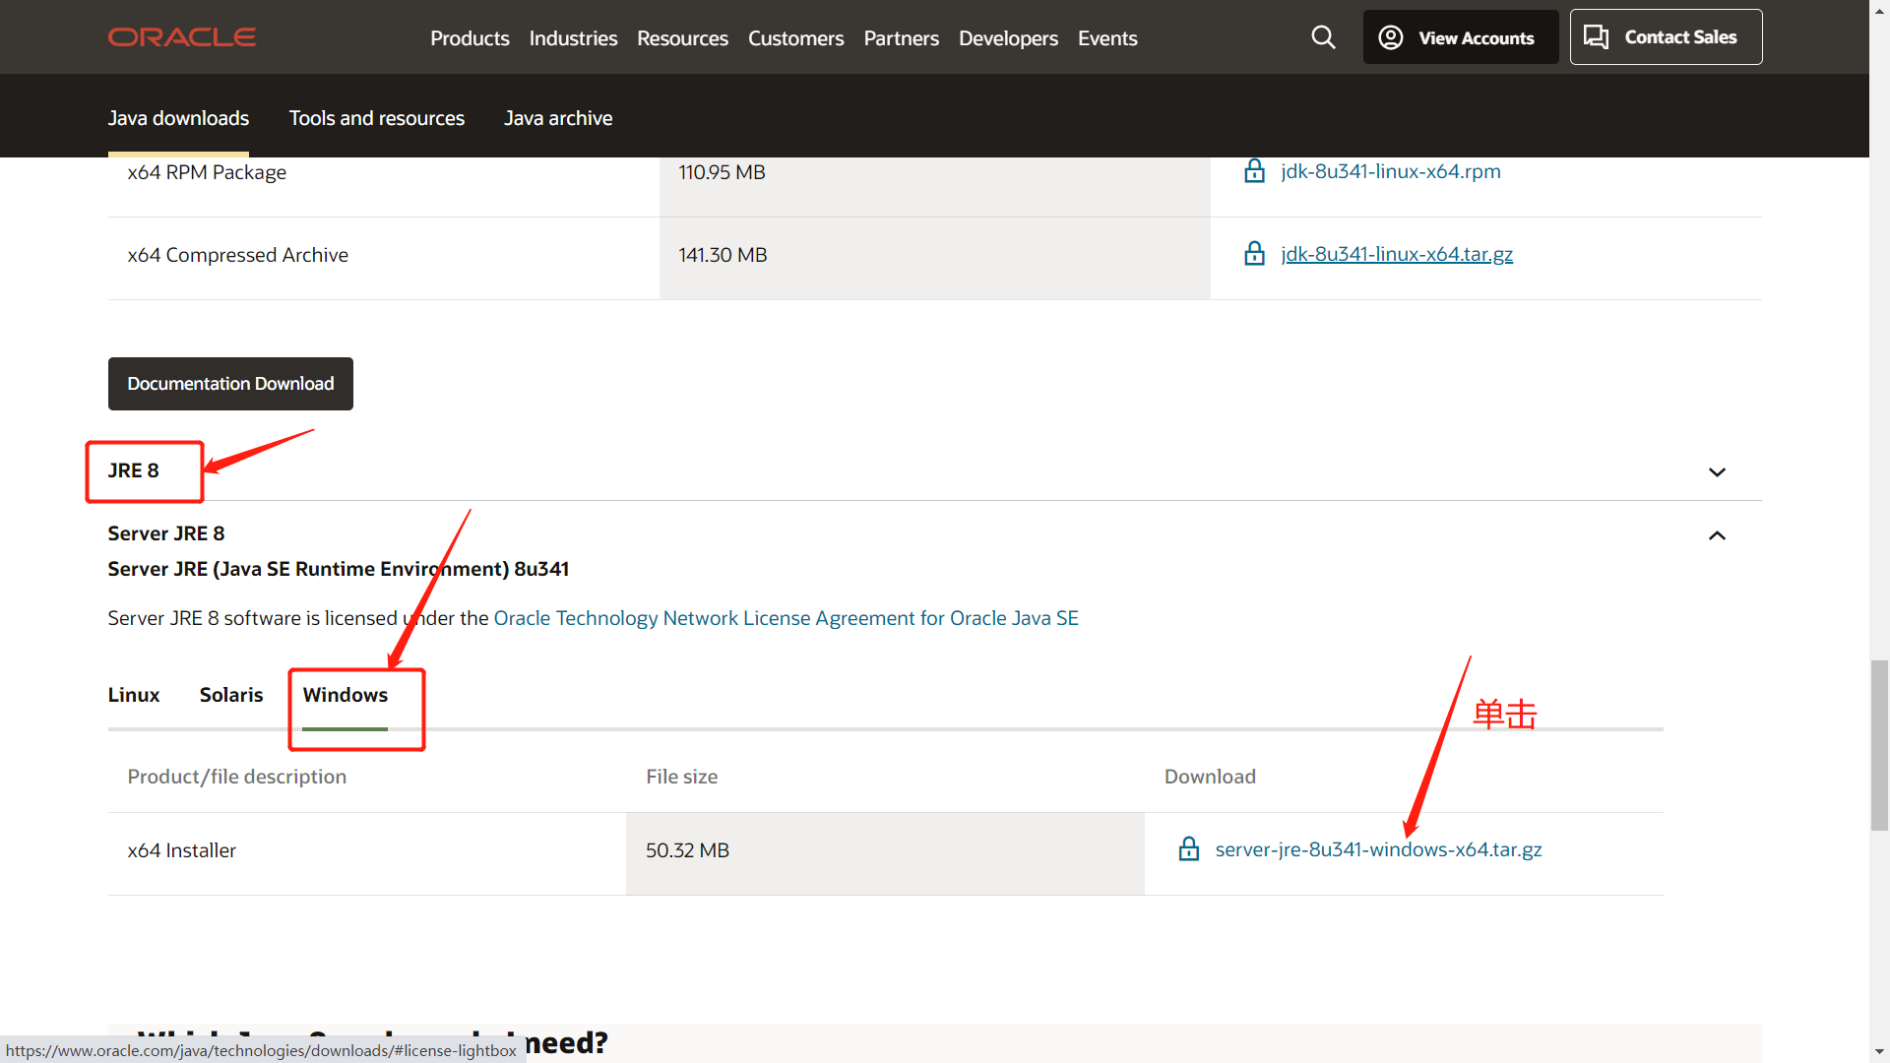Open Oracle Technology Network License Agreement link
This screenshot has height=1063, width=1890.
[x=786, y=618]
